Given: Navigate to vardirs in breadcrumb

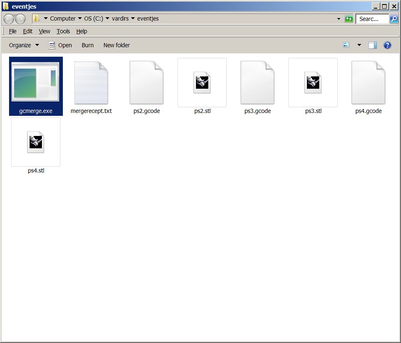Looking at the screenshot, I should [x=120, y=18].
